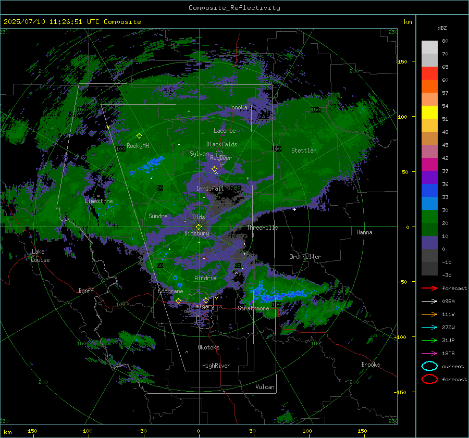Screen dimensions: 469x438
Task: Click the Airdrie city label
Action: click(x=205, y=278)
